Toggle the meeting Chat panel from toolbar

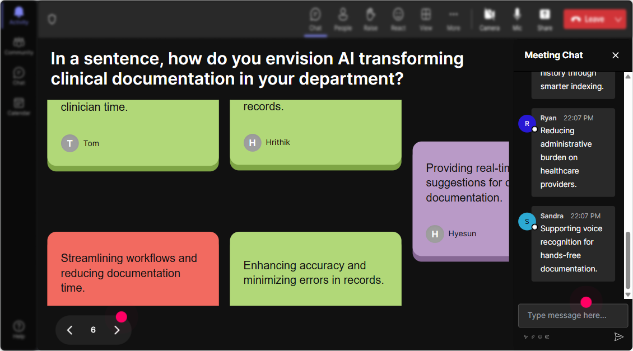[x=315, y=19]
